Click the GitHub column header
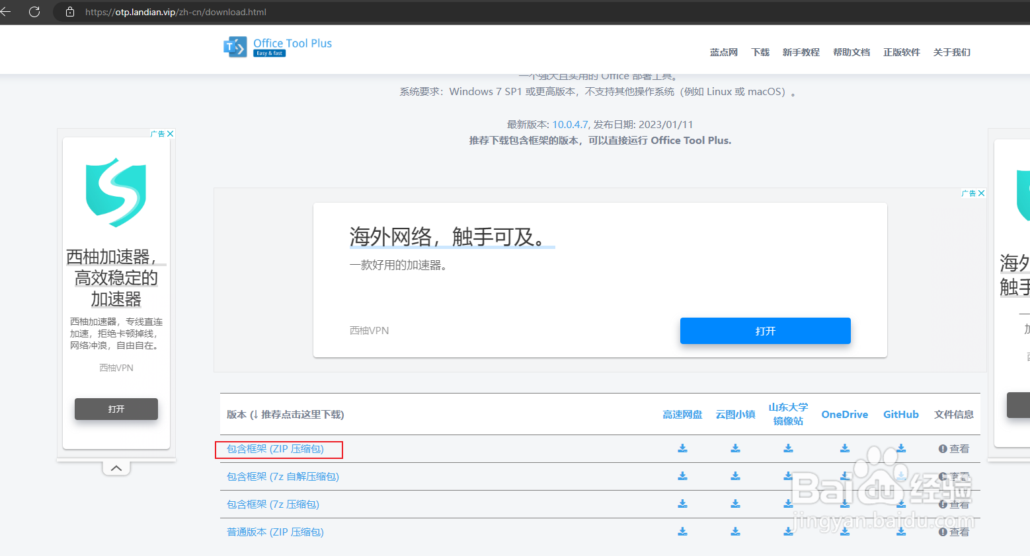This screenshot has width=1030, height=556. [901, 415]
